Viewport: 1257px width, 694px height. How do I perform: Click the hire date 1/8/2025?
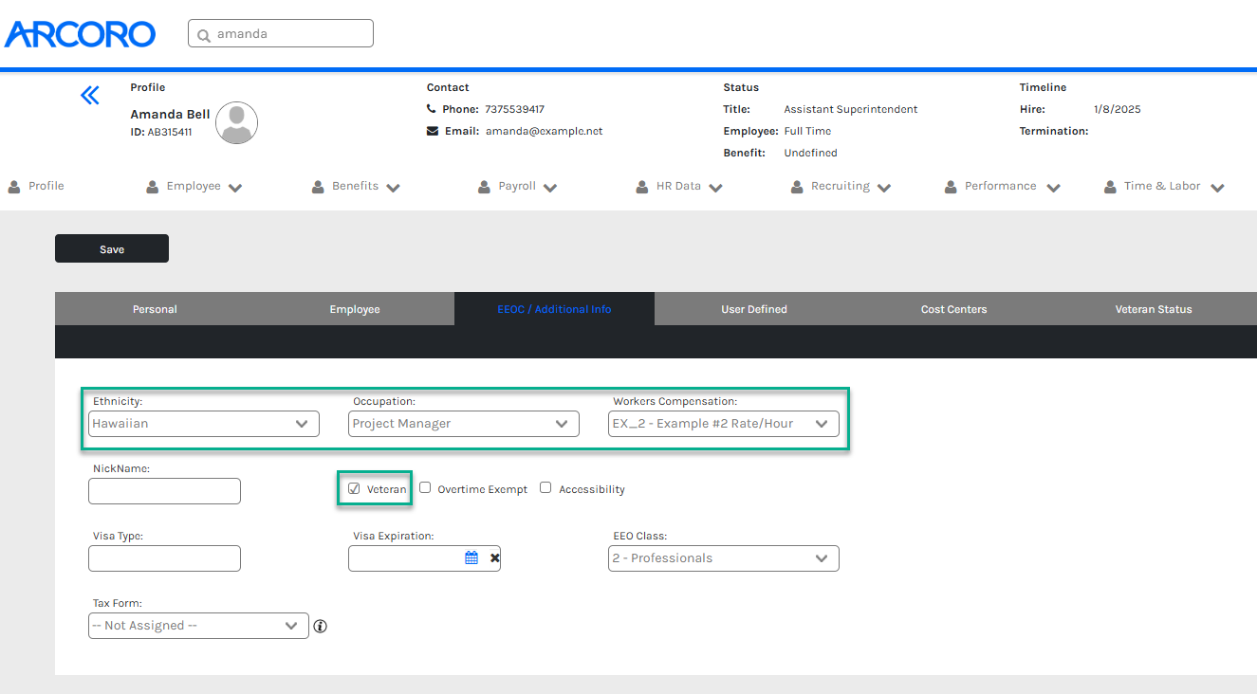[x=1118, y=109]
